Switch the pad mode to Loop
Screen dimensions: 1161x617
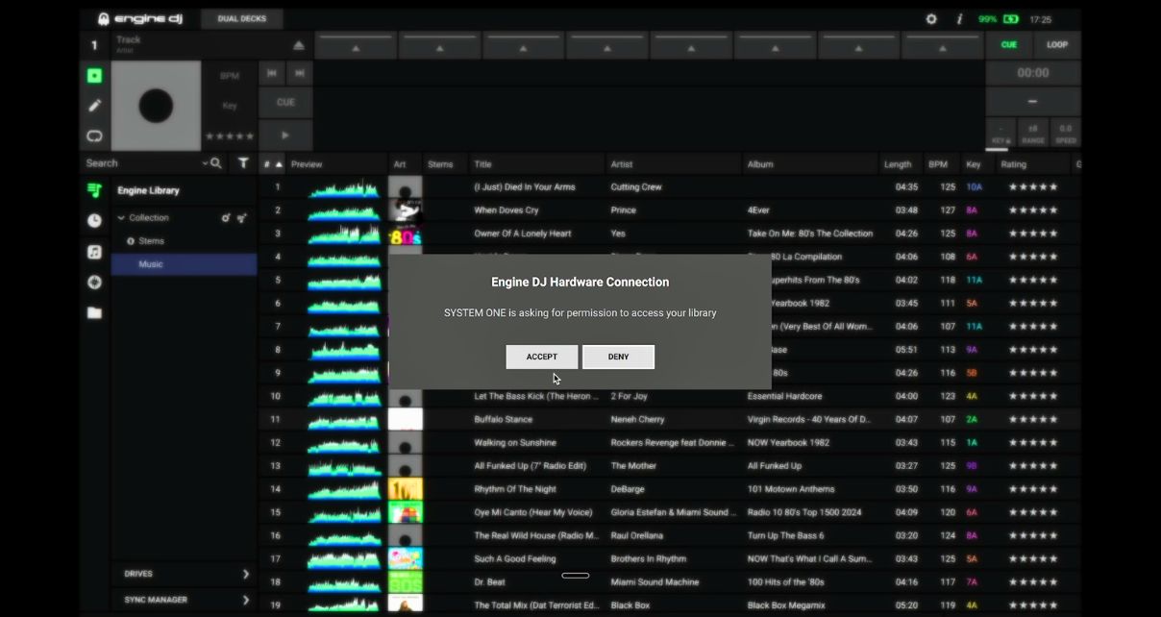coord(1056,45)
